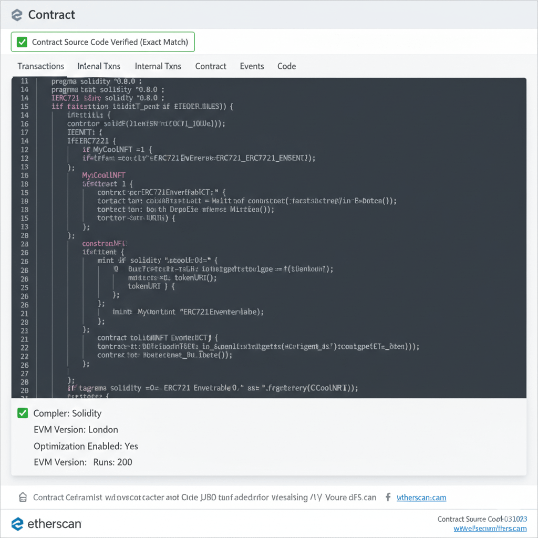
Task: Click the Etherscan icon beside the Contract heading
Action: point(17,15)
